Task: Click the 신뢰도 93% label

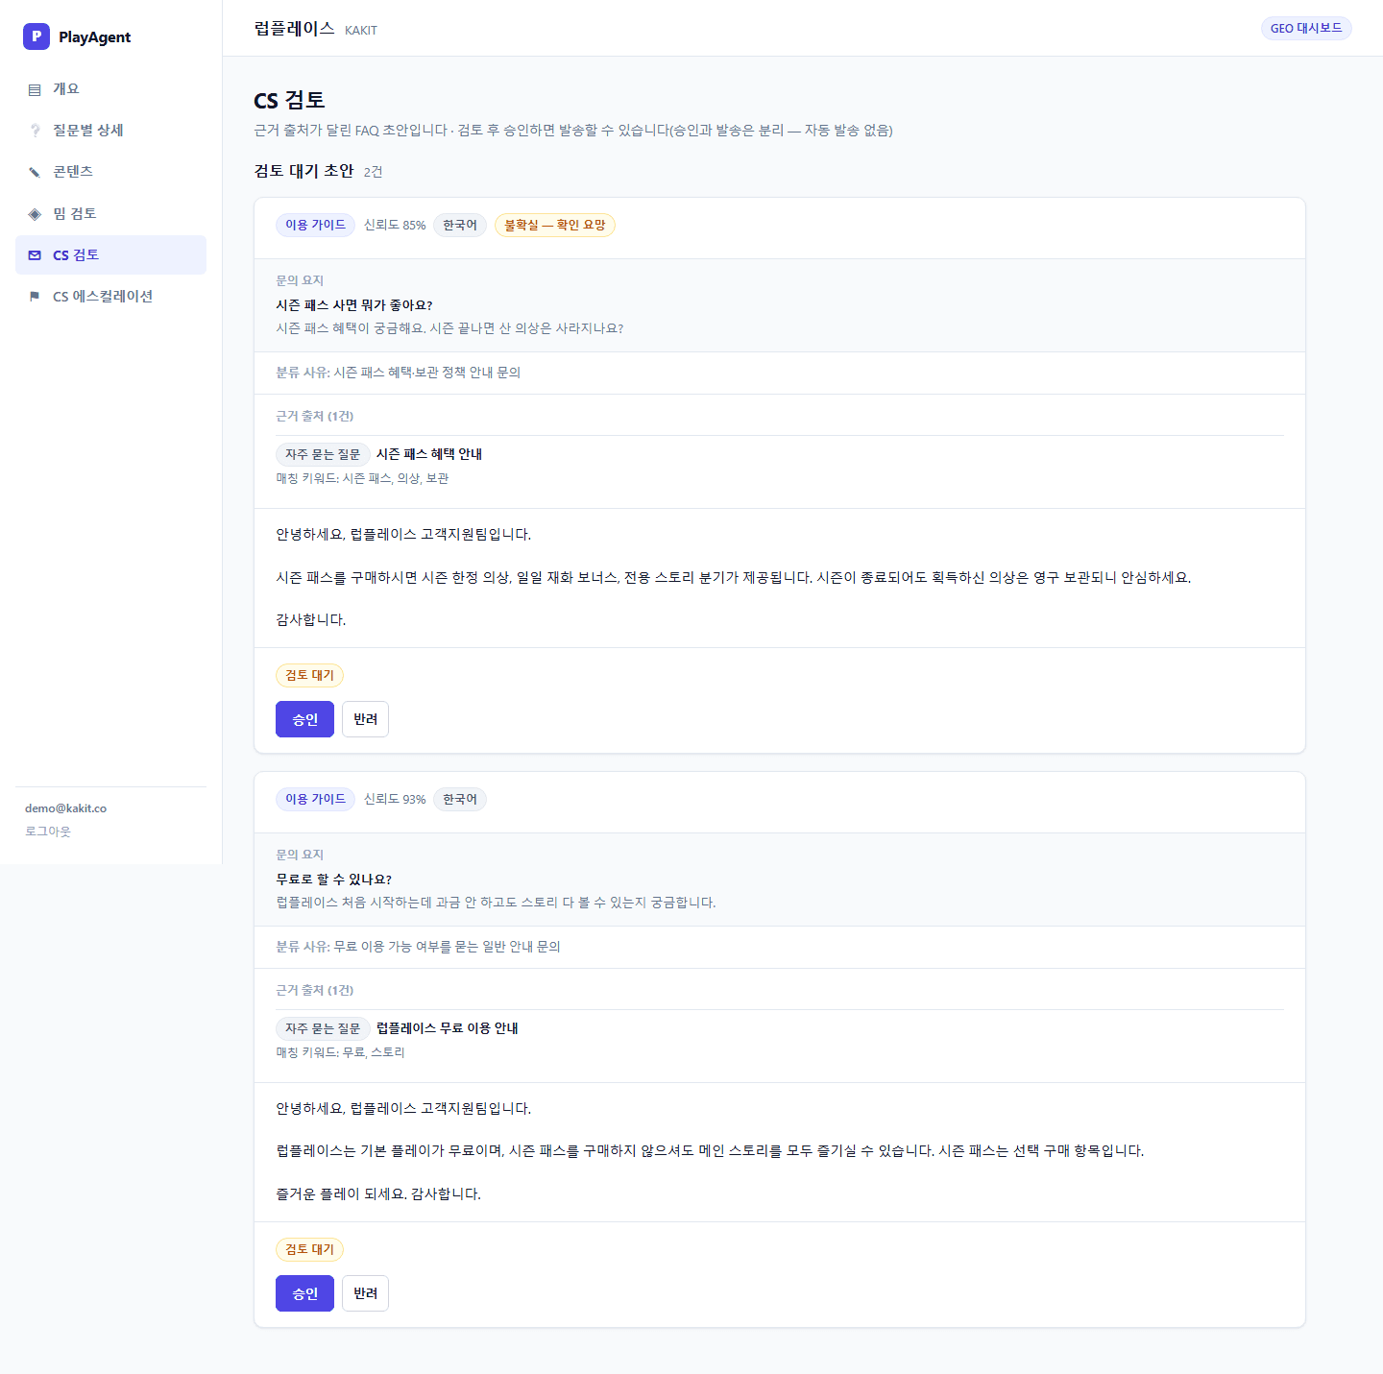Action: [395, 800]
